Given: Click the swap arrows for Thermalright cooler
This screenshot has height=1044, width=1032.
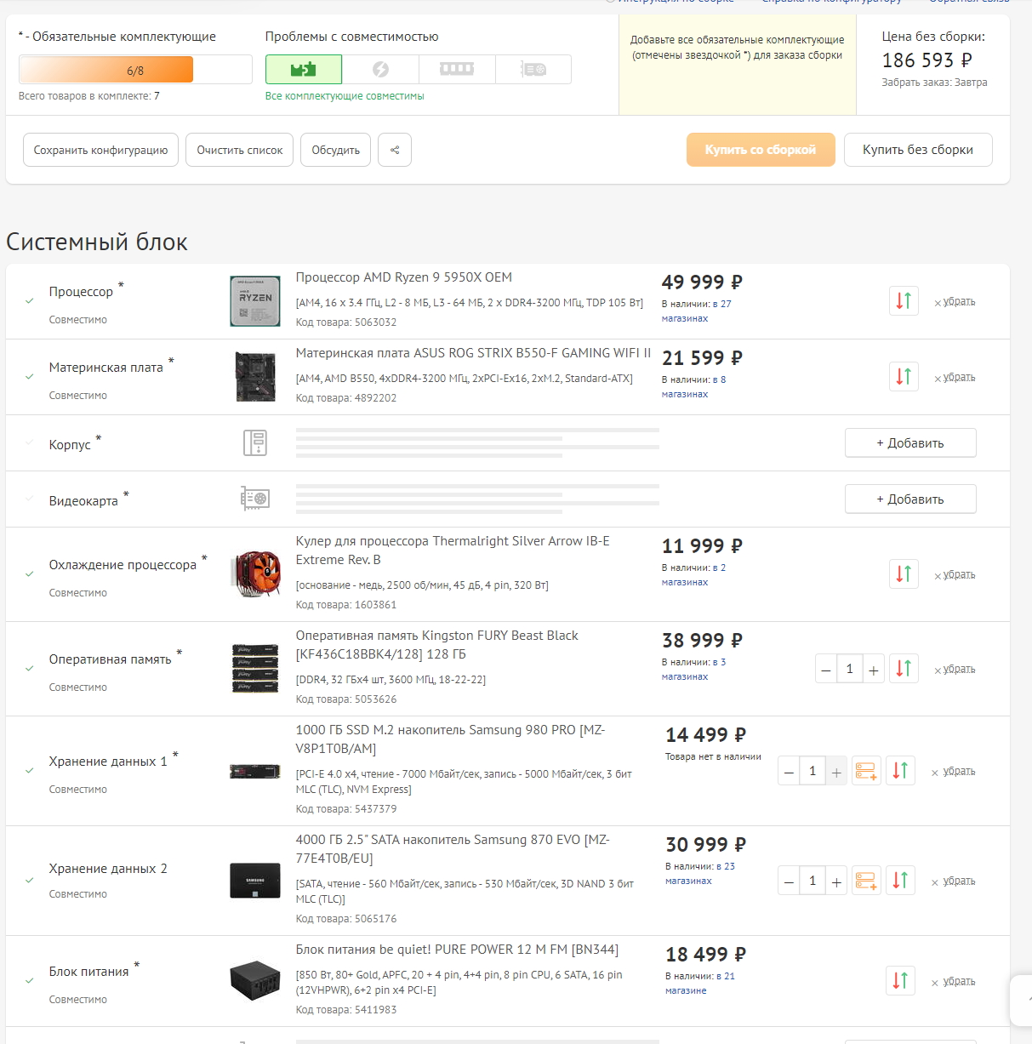Looking at the screenshot, I should (904, 573).
